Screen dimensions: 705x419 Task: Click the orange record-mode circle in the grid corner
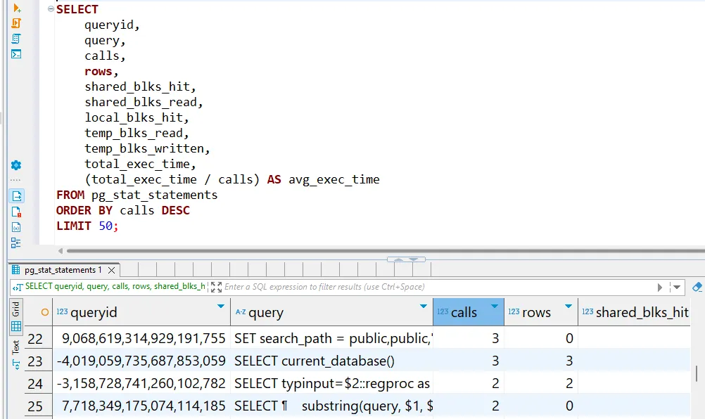pyautogui.click(x=44, y=312)
